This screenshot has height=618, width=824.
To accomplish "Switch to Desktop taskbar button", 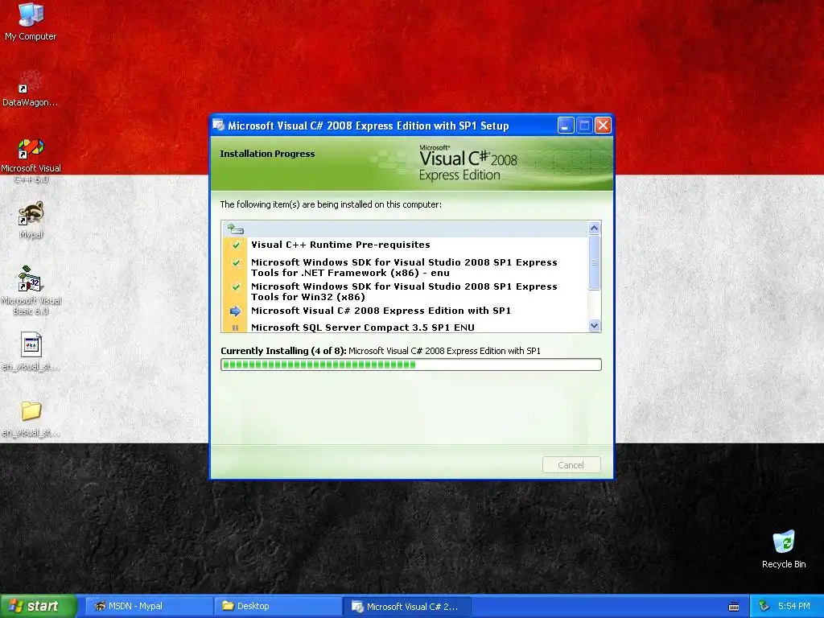I will point(278,606).
